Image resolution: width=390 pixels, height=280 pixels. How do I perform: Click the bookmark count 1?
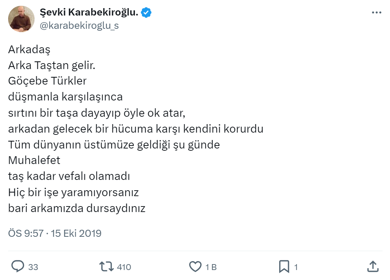tap(296, 267)
